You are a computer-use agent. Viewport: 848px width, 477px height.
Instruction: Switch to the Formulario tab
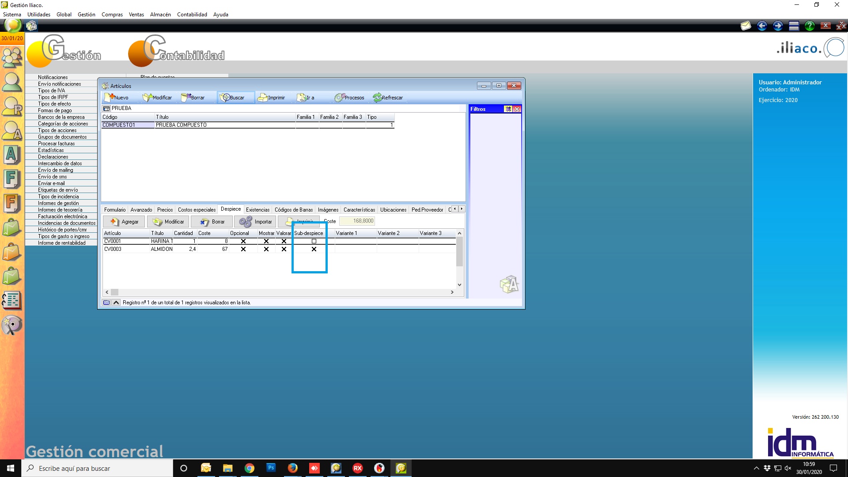(x=115, y=210)
